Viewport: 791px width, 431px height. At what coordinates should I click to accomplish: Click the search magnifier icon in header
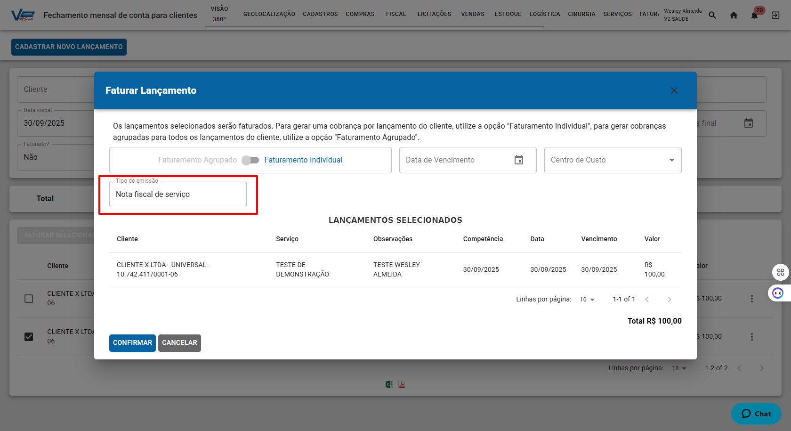tap(712, 15)
